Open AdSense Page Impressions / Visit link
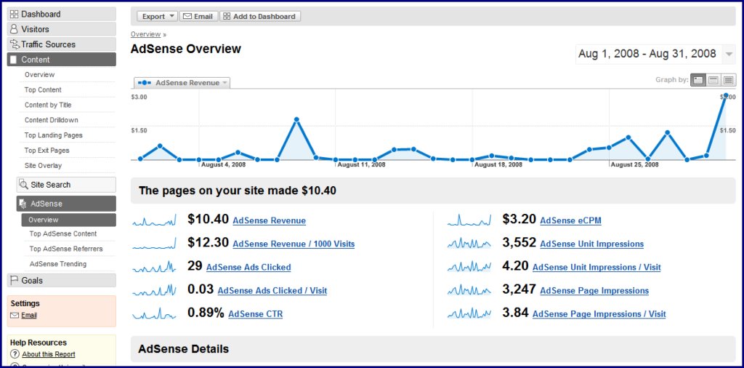Viewport: 744px width, 368px height. [599, 314]
